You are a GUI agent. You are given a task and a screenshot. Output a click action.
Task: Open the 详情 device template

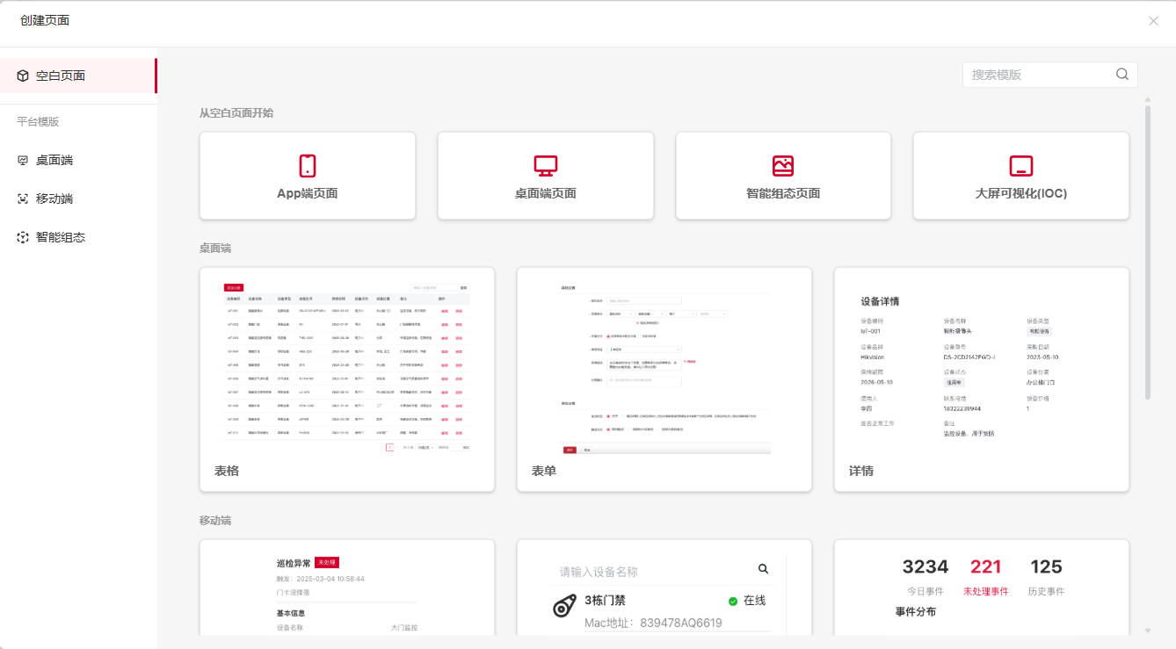[981, 378]
